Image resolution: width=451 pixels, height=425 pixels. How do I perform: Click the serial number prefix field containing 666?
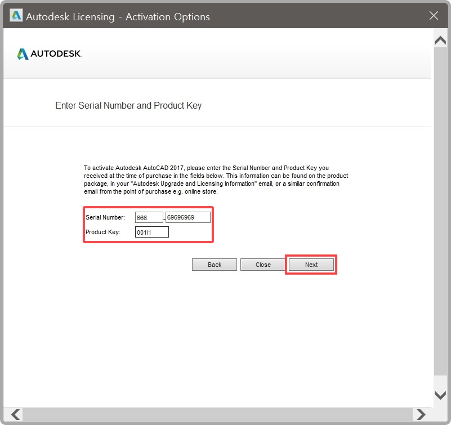coord(149,217)
